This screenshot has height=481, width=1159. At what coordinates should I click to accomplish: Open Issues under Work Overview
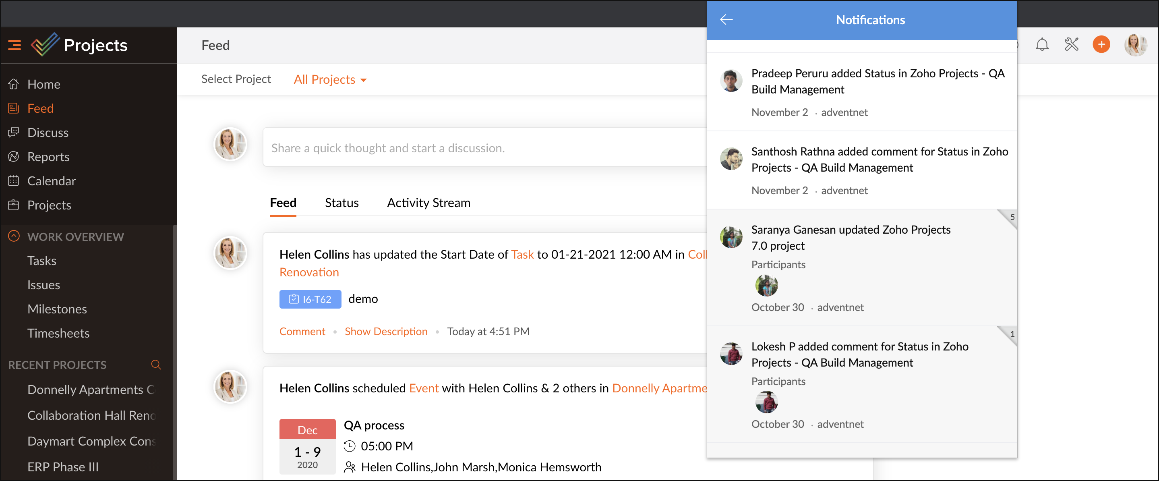tap(43, 285)
